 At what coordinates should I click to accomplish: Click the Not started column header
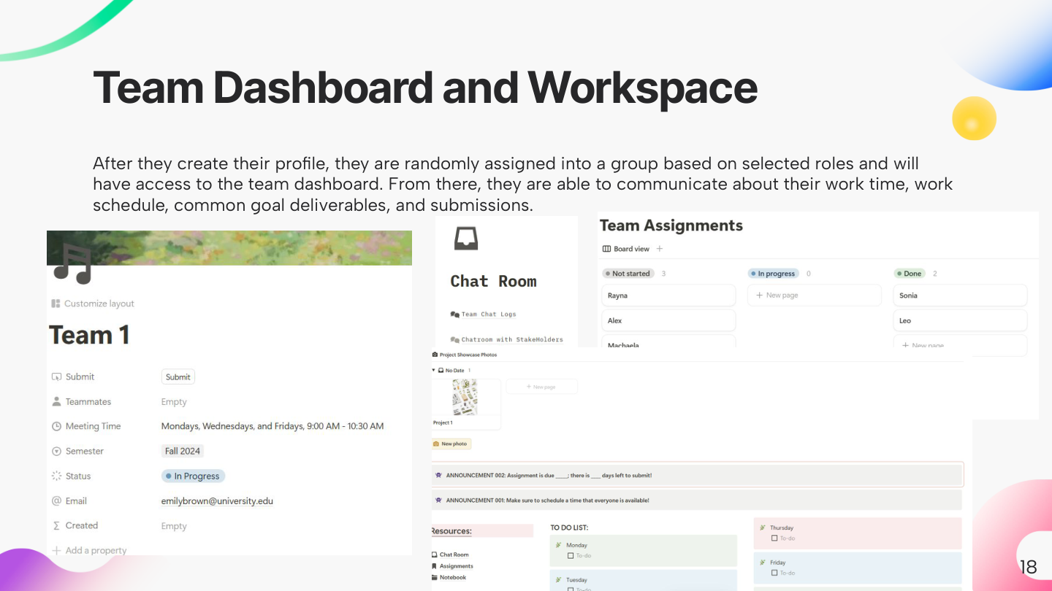pos(628,274)
